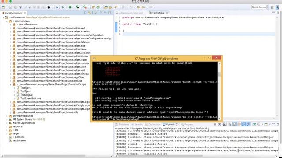Viewport: 282px width, 158px height.
Task: Click the Search flashlight toolbar icon
Action: pos(115,7)
